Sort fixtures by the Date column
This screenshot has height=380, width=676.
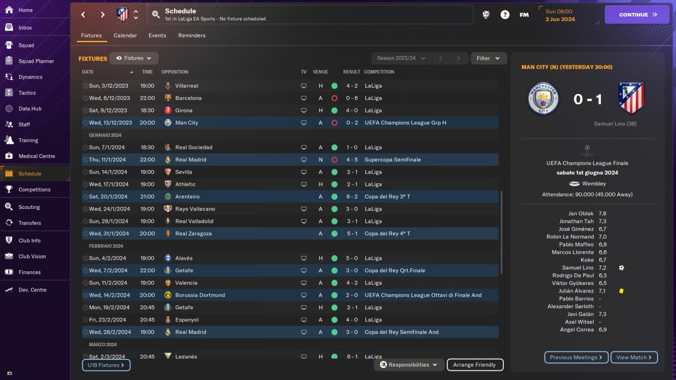pyautogui.click(x=107, y=72)
